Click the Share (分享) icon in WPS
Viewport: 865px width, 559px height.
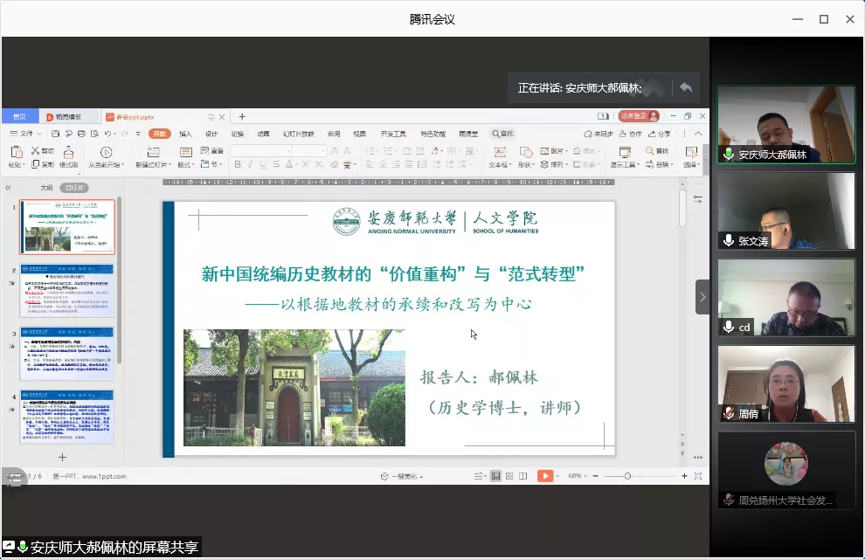click(659, 134)
